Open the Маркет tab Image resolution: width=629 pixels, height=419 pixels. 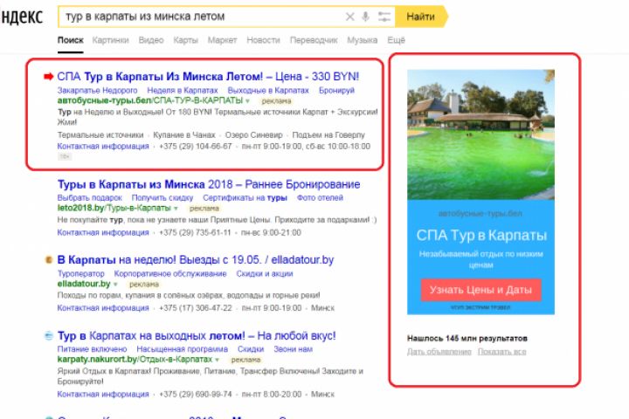(222, 40)
